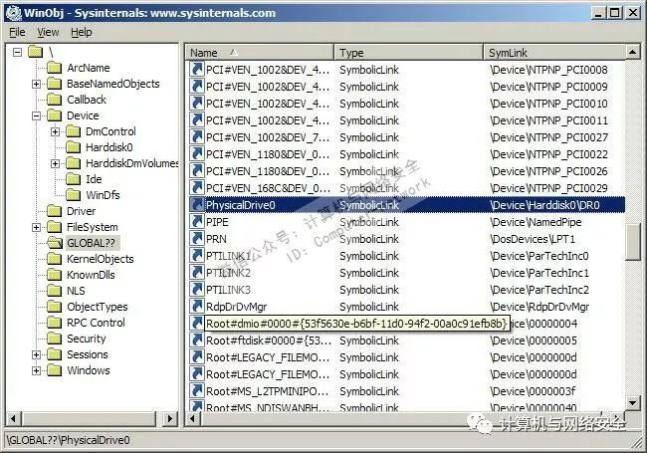Viewport: 647px width, 453px height.
Task: Click \Device\0000003f symlink value
Action: coord(533,391)
